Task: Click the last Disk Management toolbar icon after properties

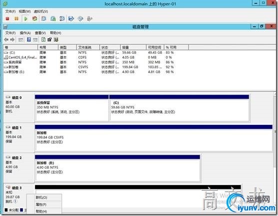Action: pos(56,40)
